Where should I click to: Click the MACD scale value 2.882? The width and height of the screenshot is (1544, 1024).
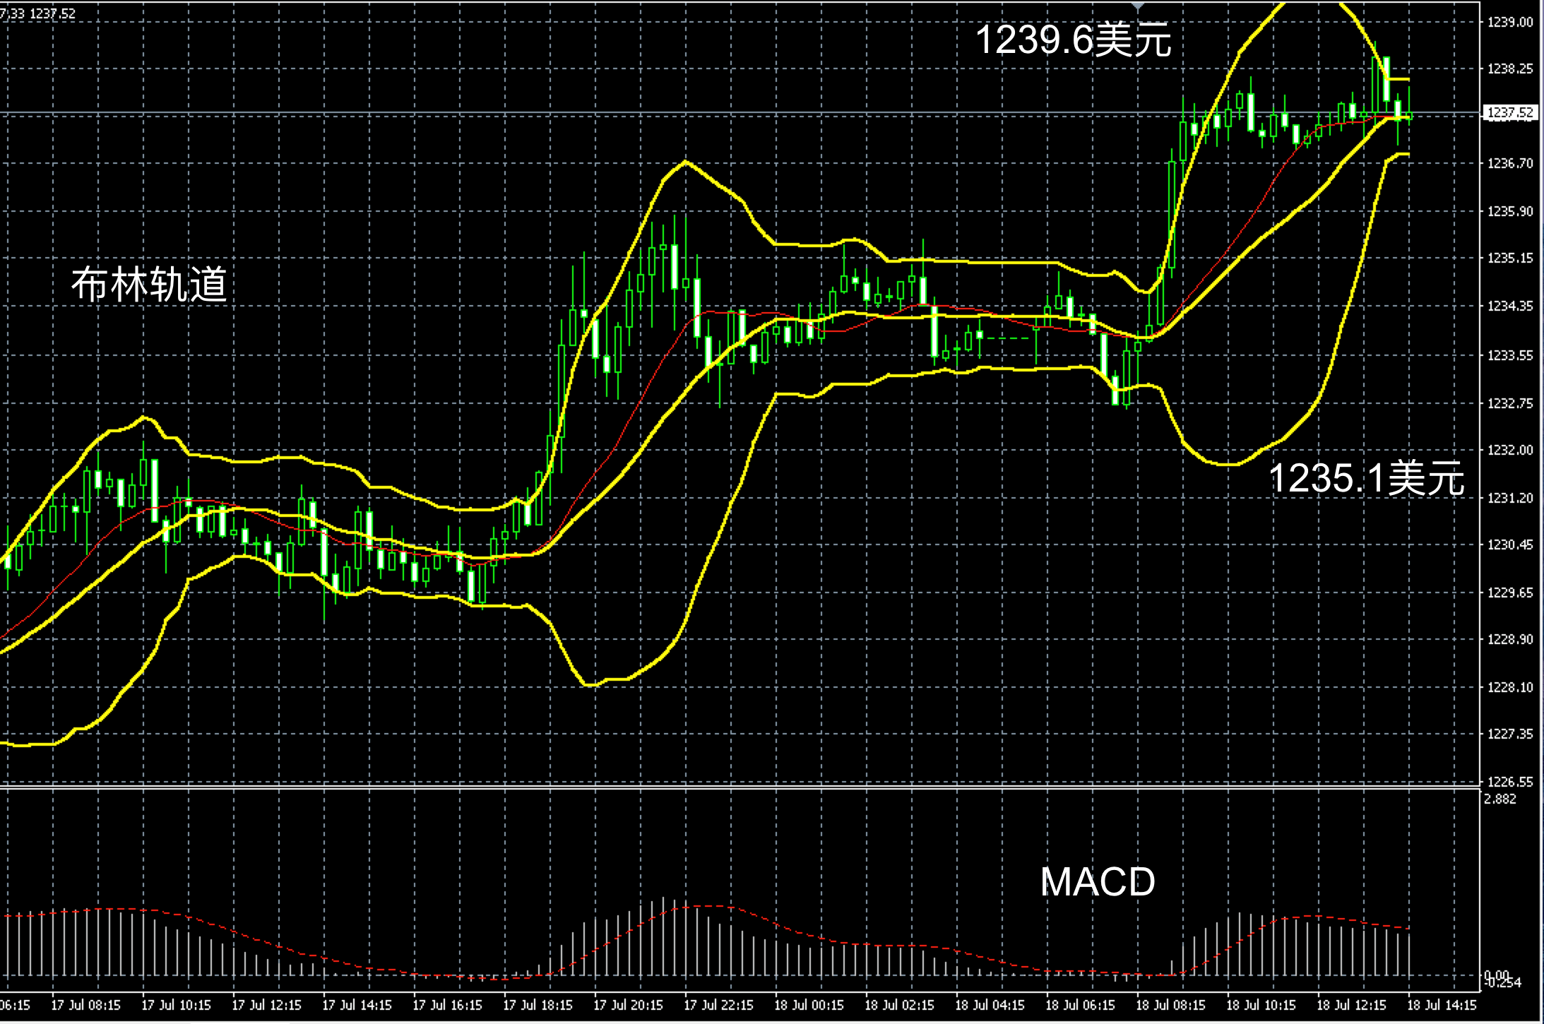1500,799
